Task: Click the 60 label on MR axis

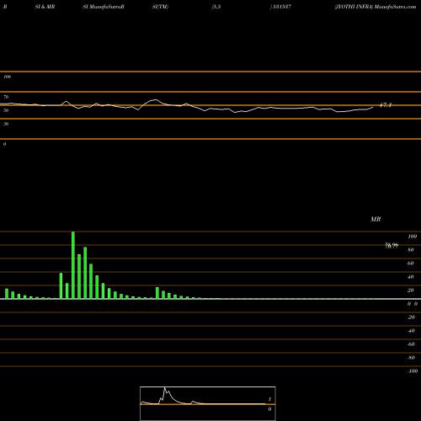Action: click(x=411, y=264)
